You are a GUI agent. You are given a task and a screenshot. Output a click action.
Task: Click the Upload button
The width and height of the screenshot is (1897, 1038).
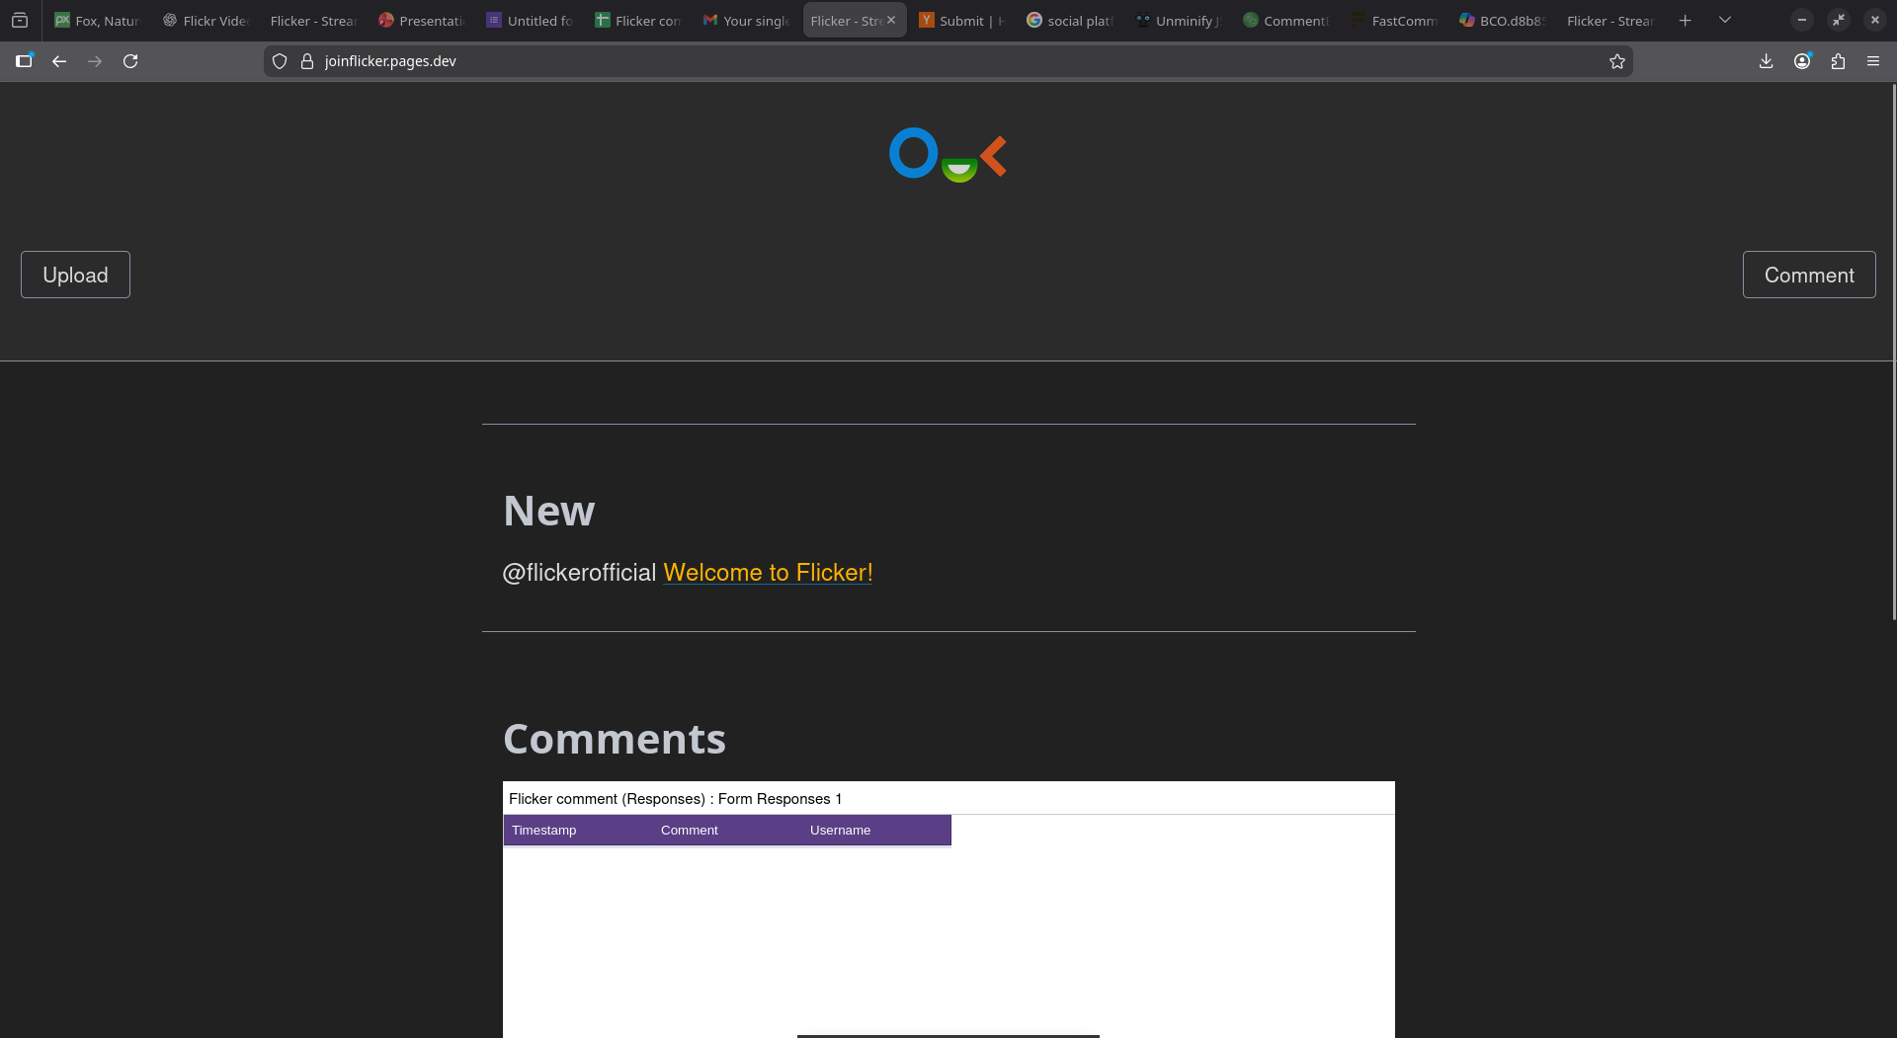[x=75, y=275]
